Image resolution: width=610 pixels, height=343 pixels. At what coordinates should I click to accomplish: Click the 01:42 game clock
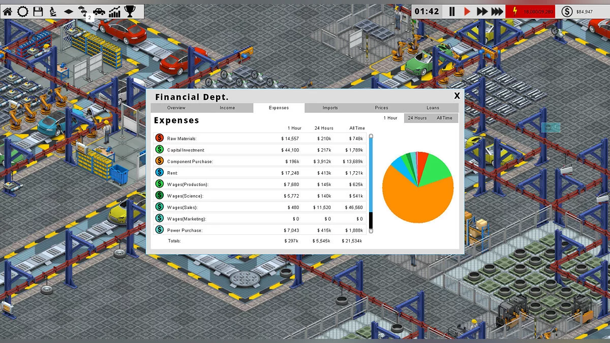click(426, 12)
